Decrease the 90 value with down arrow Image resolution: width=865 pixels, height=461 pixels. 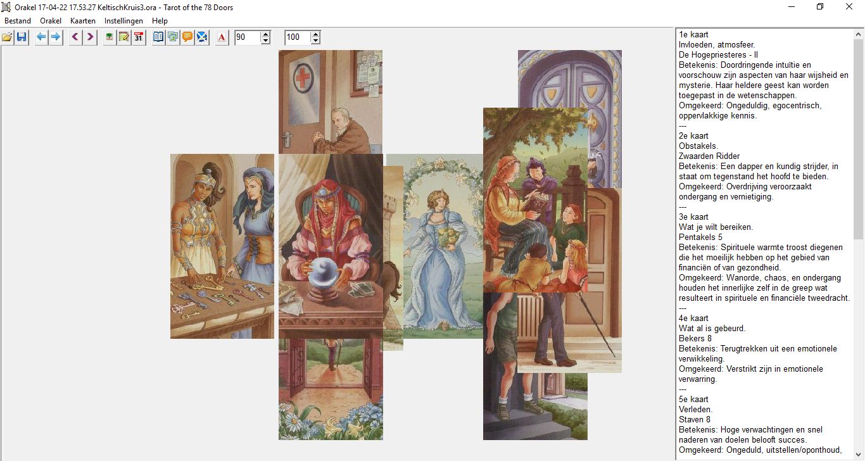tap(265, 41)
